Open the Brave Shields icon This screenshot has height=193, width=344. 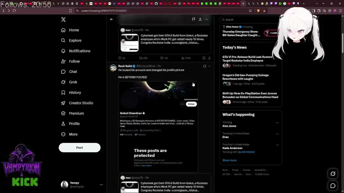point(258,11)
